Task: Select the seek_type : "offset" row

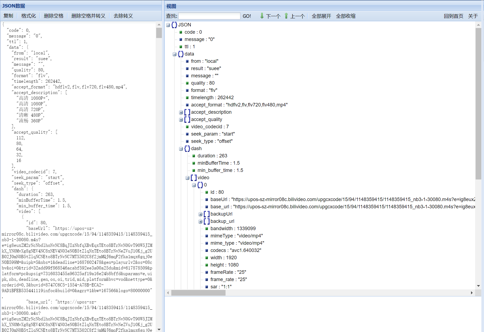Action: click(x=212, y=141)
